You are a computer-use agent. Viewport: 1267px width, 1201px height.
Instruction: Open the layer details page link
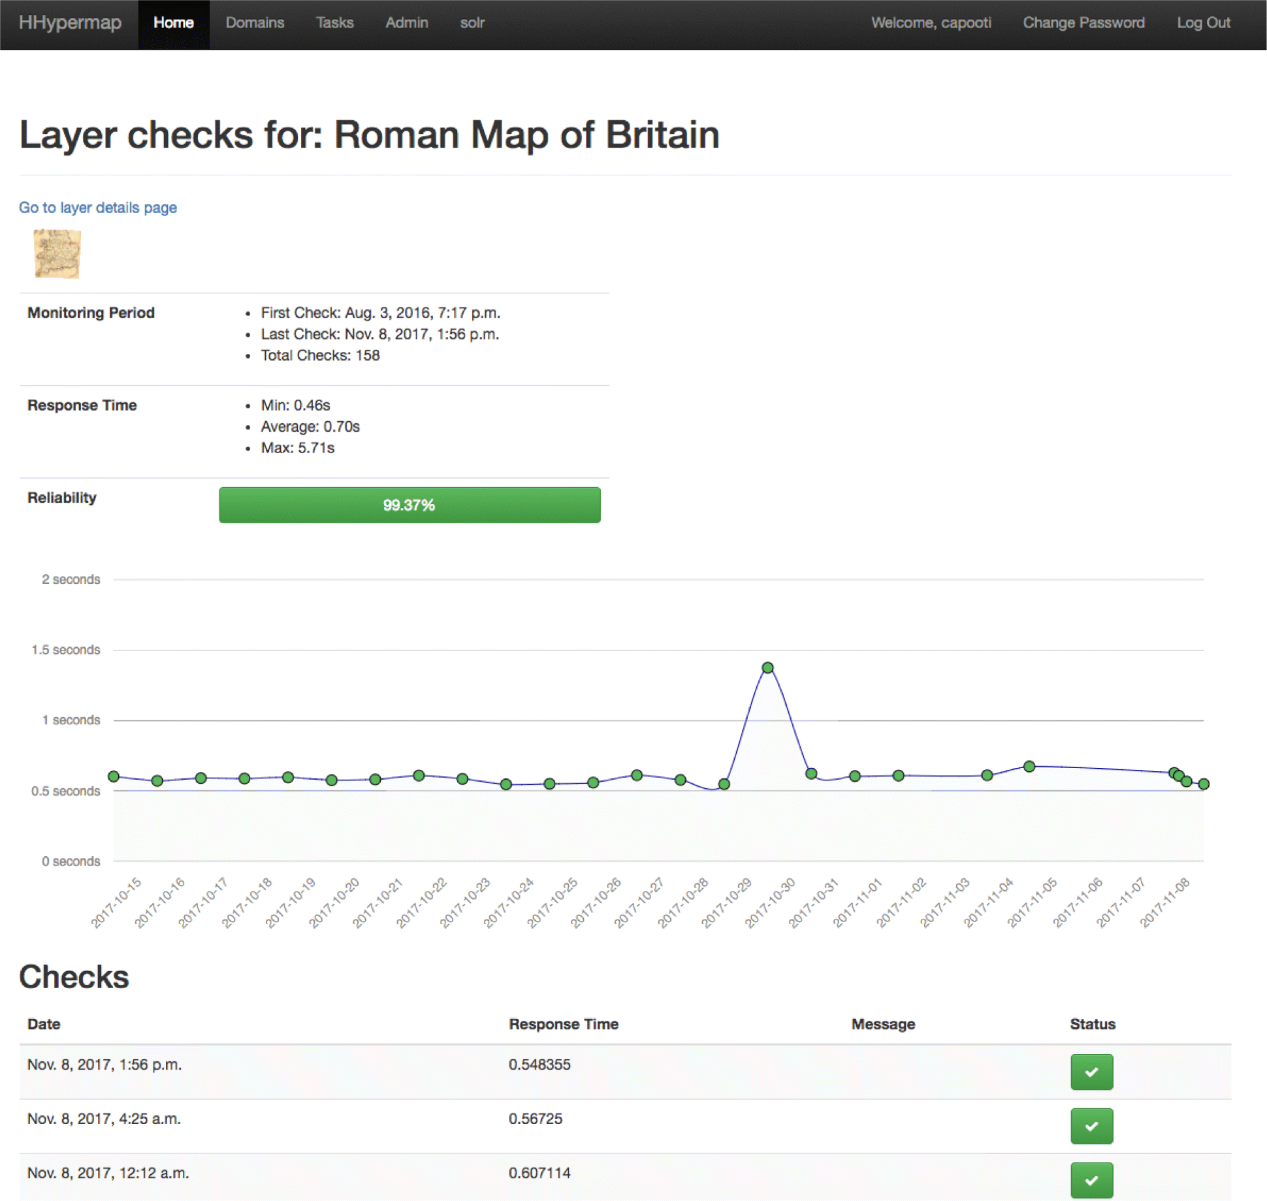click(x=97, y=207)
